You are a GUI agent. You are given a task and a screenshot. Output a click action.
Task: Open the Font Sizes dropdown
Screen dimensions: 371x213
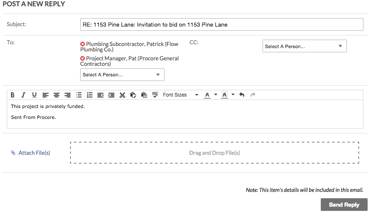[x=181, y=95]
